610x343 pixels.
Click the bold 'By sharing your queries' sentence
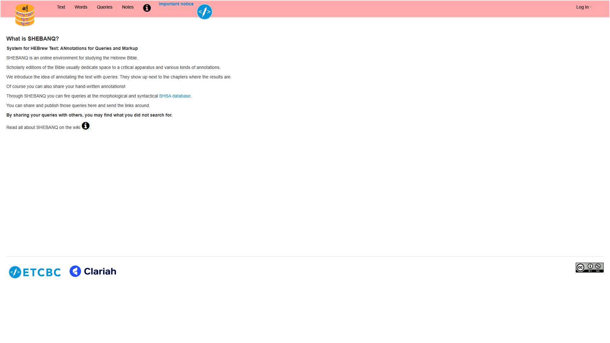[89, 115]
